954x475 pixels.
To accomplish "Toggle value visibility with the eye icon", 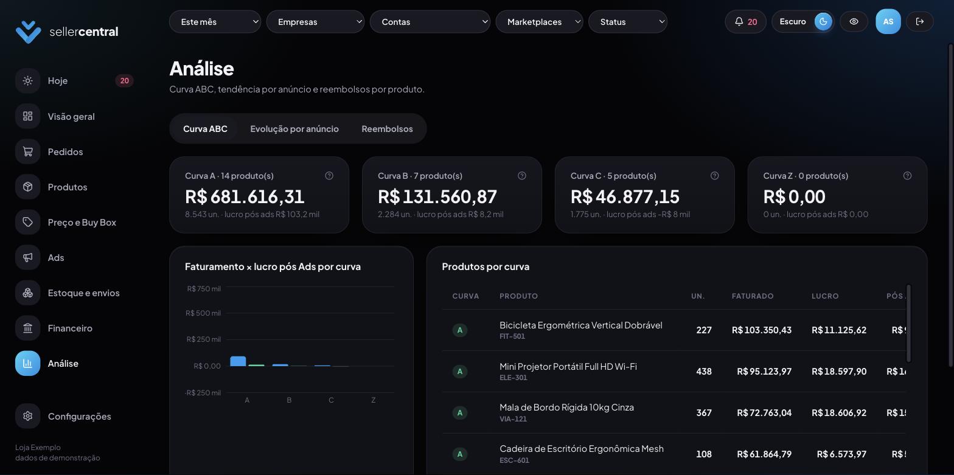I will (854, 22).
